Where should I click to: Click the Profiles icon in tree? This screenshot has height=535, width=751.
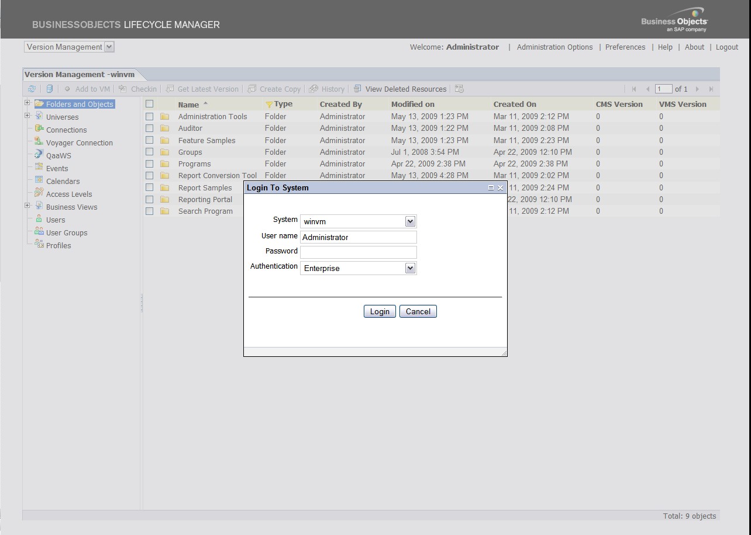click(39, 244)
